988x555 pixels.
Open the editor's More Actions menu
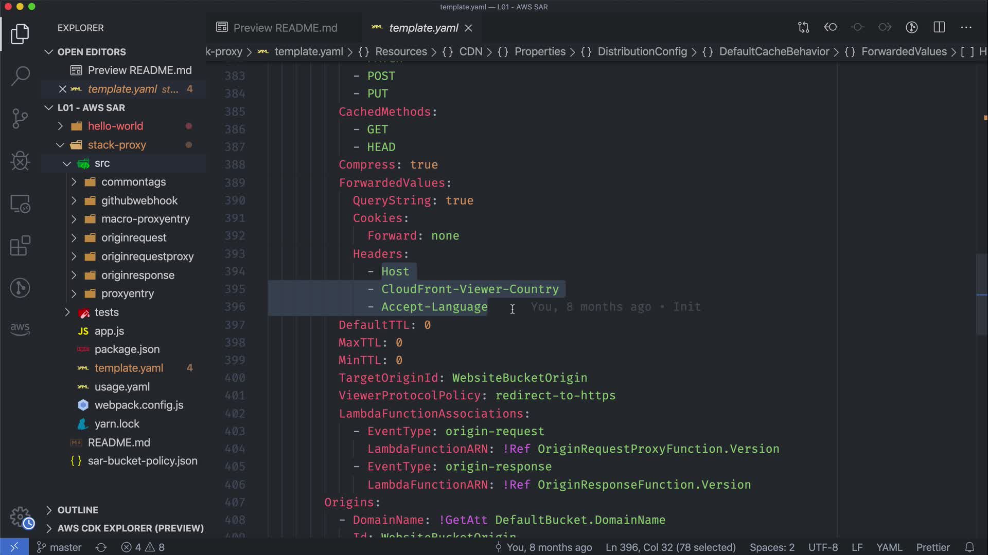[x=966, y=27]
